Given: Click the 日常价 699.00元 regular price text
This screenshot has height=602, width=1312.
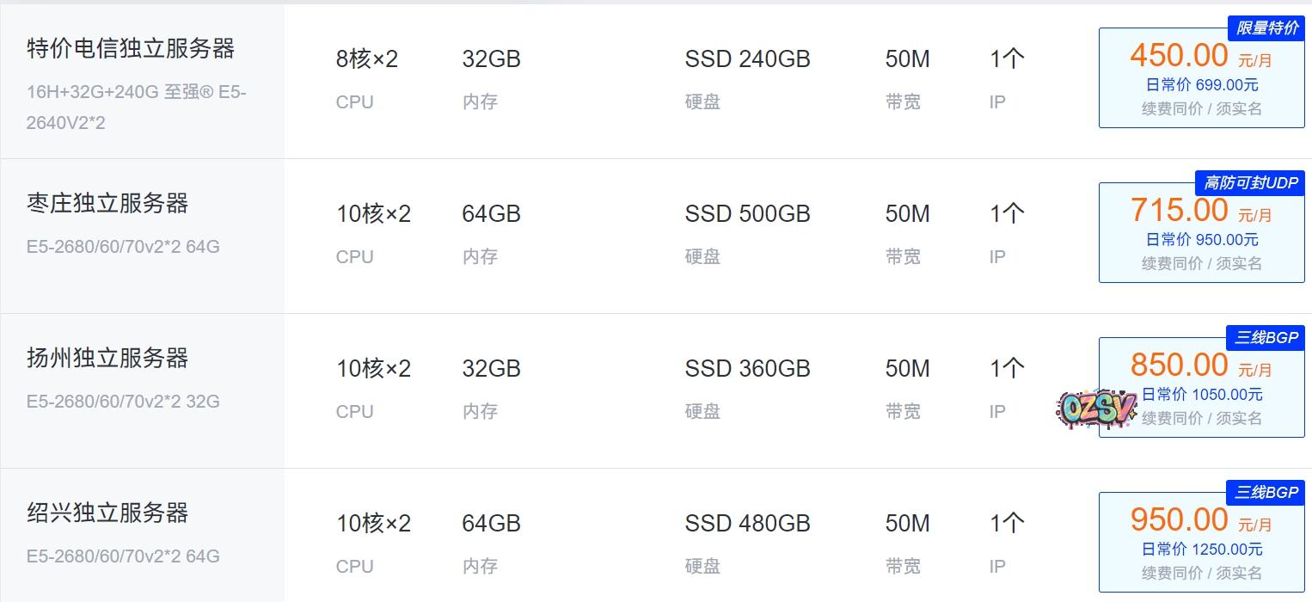Looking at the screenshot, I should 1201,84.
